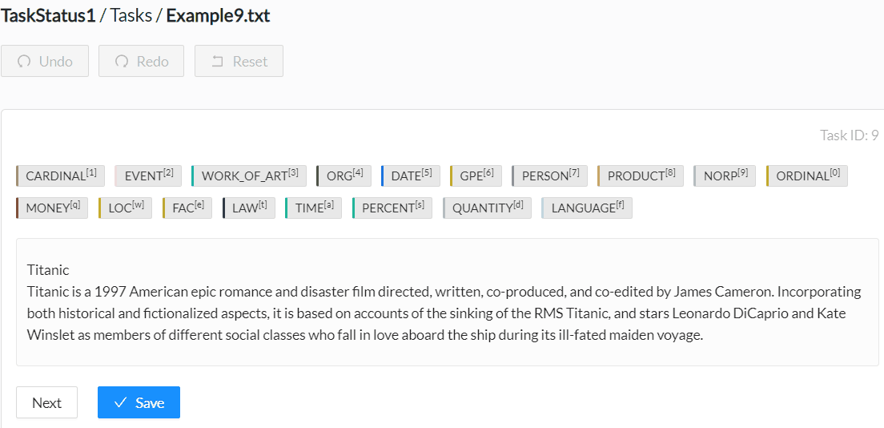Choose the PERCENT label tag
The width and height of the screenshot is (884, 428).
(x=392, y=208)
